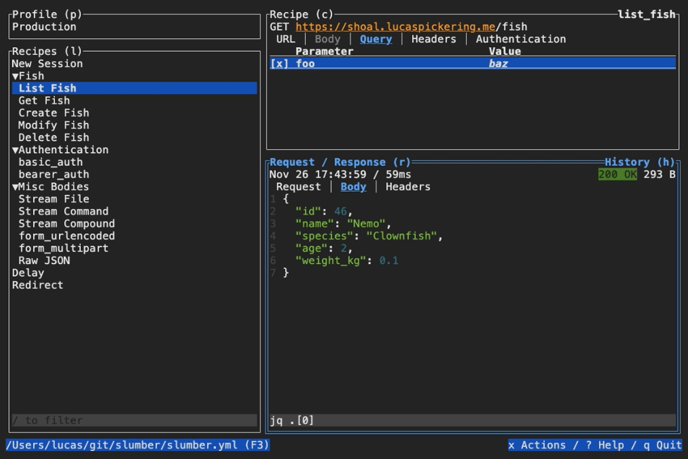Open the History list
This screenshot has width=688, height=459.
[640, 163]
